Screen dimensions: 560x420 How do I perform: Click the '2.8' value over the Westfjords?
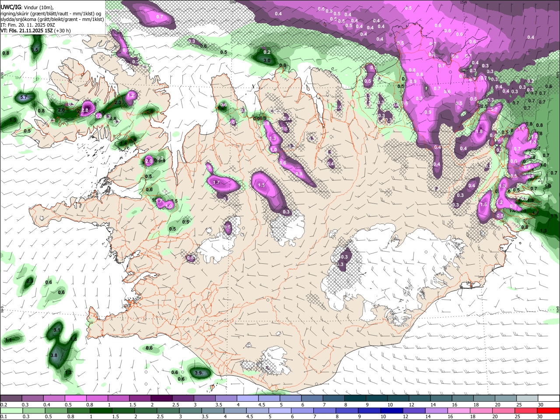[x=85, y=111]
